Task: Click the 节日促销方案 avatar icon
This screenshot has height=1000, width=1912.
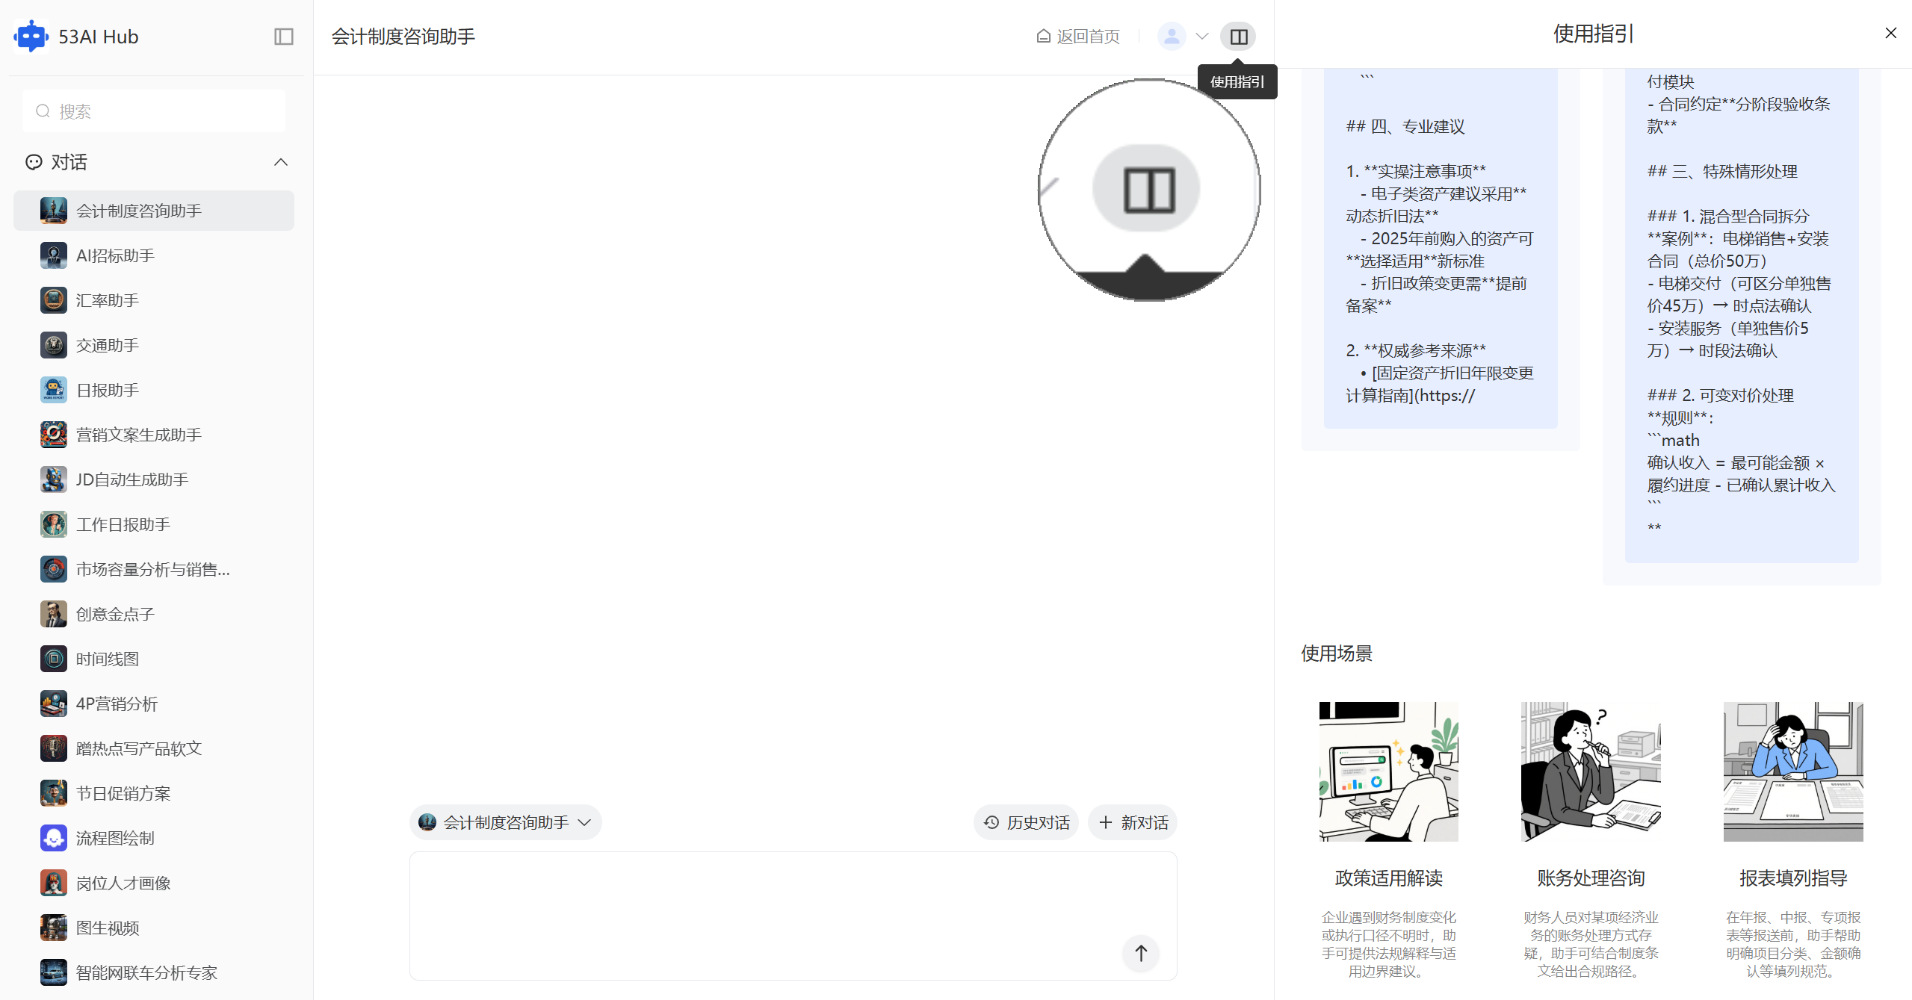Action: click(x=54, y=793)
